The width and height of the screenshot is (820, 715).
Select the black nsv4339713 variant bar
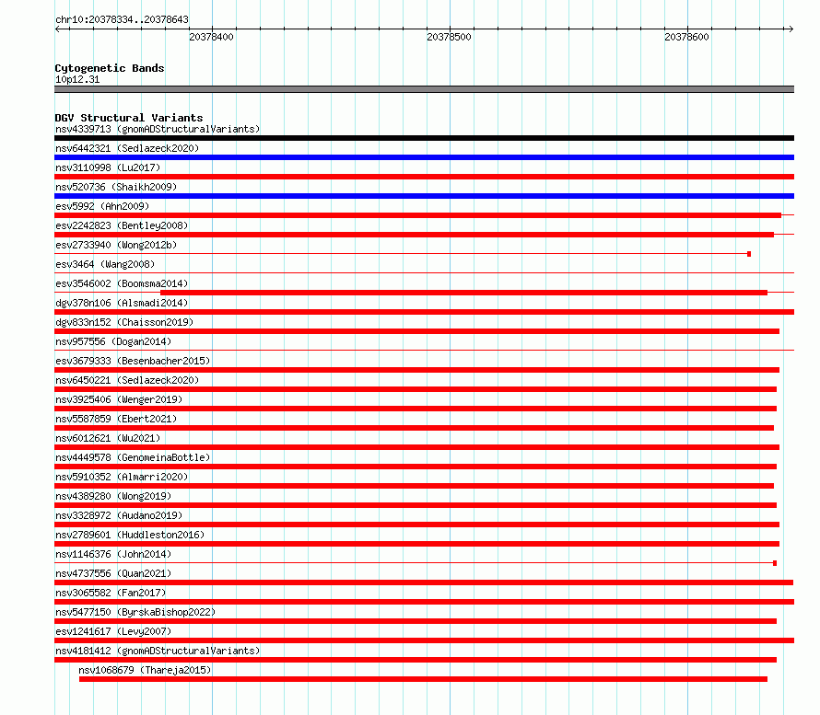pos(424,138)
